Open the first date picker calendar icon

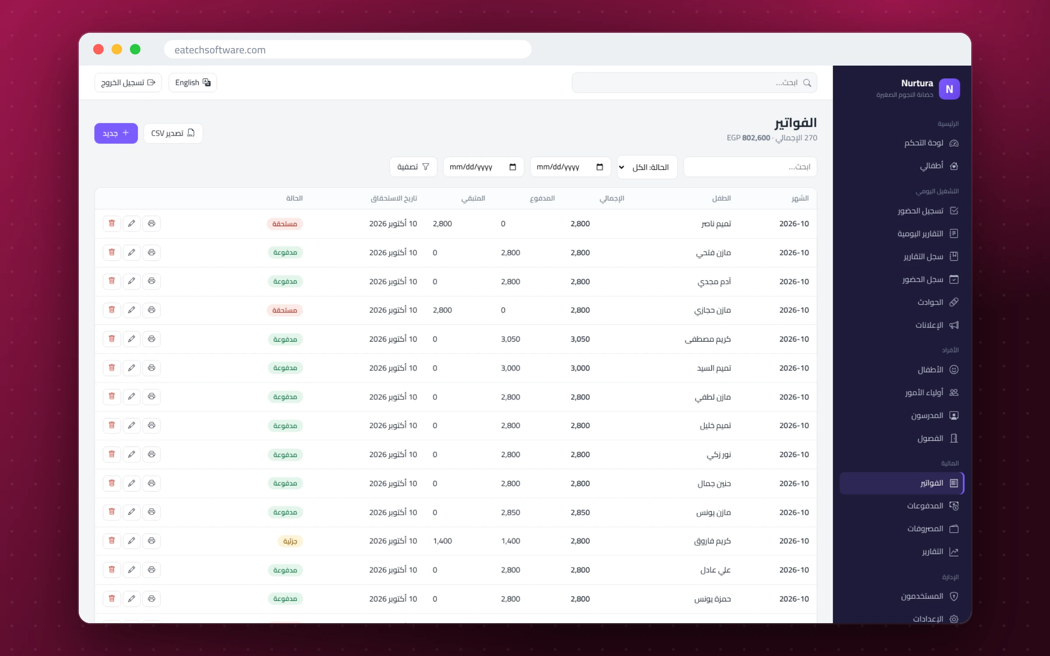tap(599, 167)
